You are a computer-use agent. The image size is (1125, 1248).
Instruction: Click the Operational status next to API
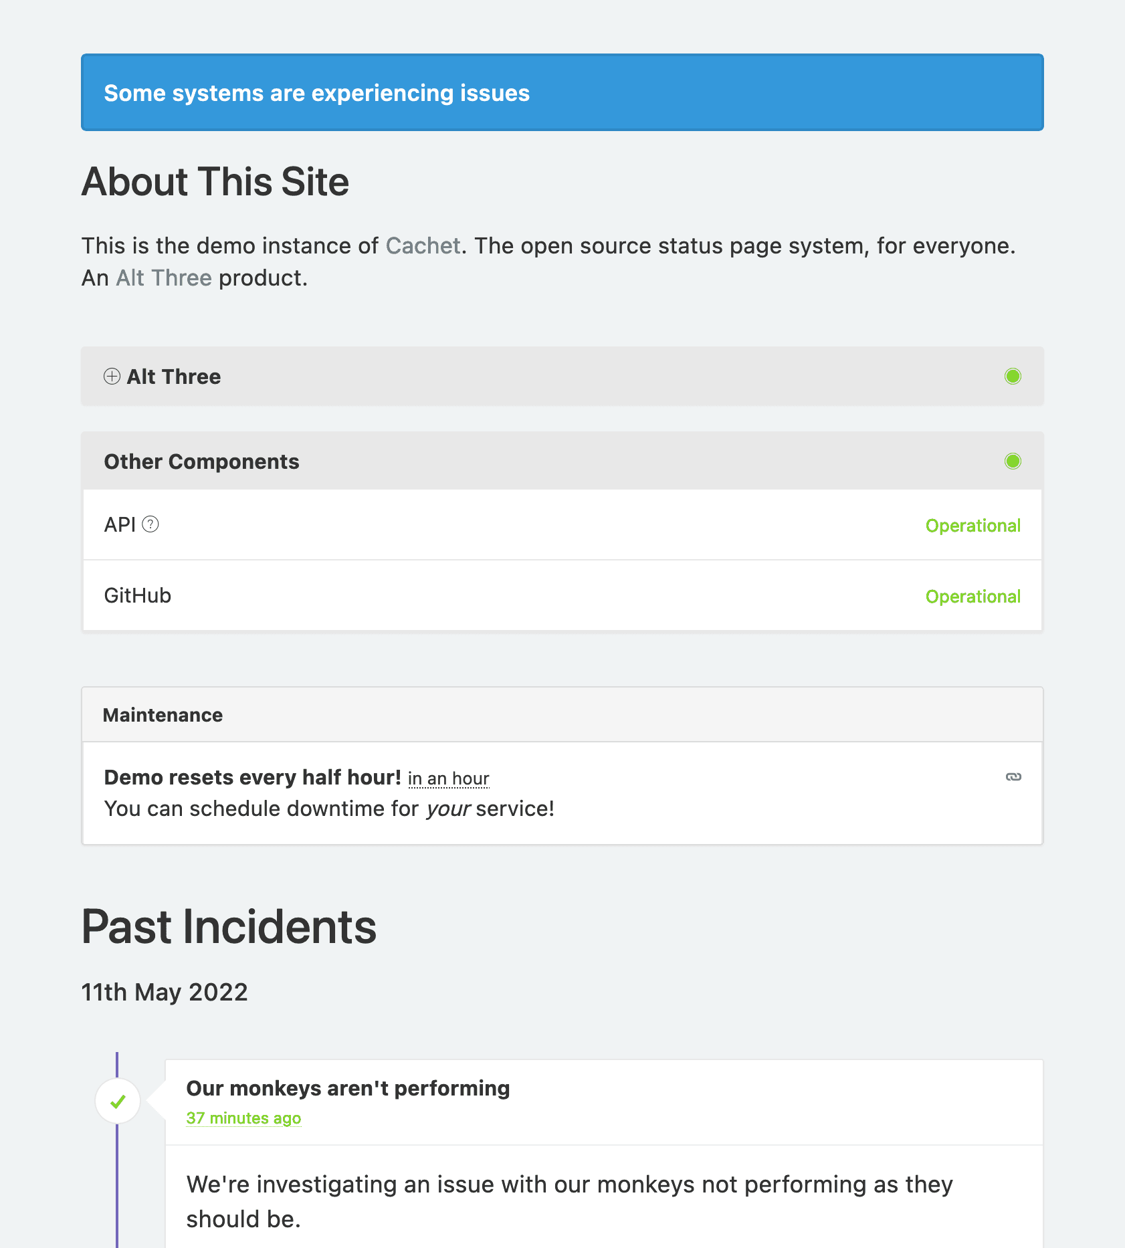(973, 526)
